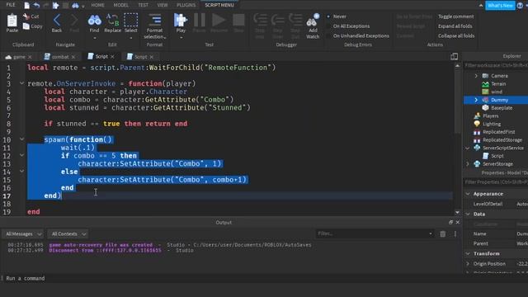Screen dimensions: 528x297
Task: Select Baseplate in Explorer
Action: (x=502, y=108)
